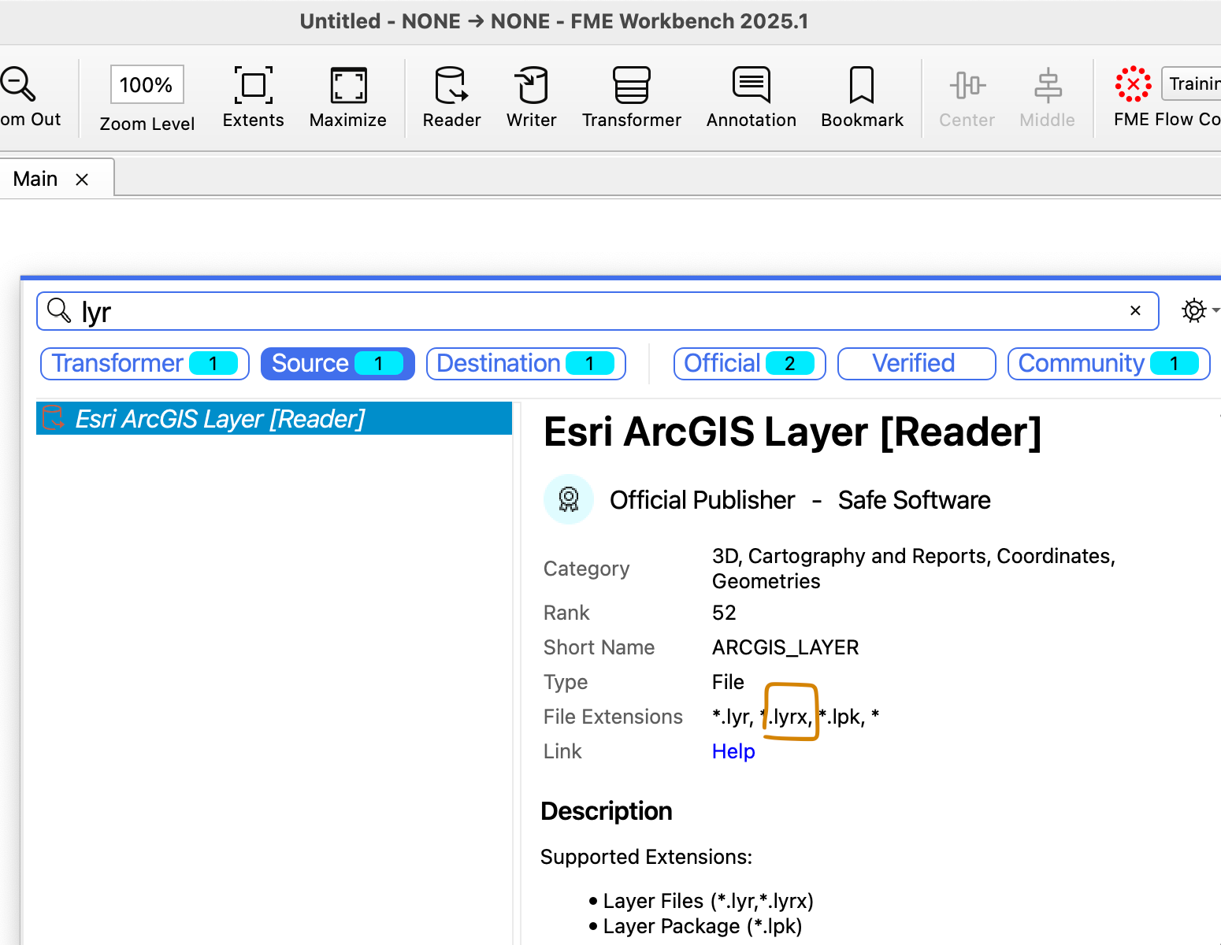Click the Center alignment icon
Screen dimensions: 1221x945
click(967, 85)
